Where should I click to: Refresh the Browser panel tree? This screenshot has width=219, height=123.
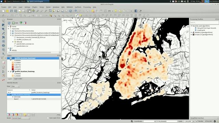[9, 23]
